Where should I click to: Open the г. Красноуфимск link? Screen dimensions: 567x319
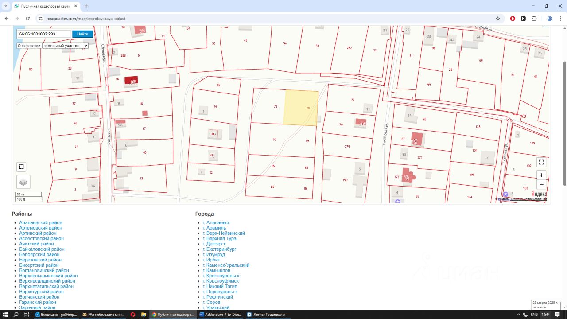pyautogui.click(x=221, y=281)
